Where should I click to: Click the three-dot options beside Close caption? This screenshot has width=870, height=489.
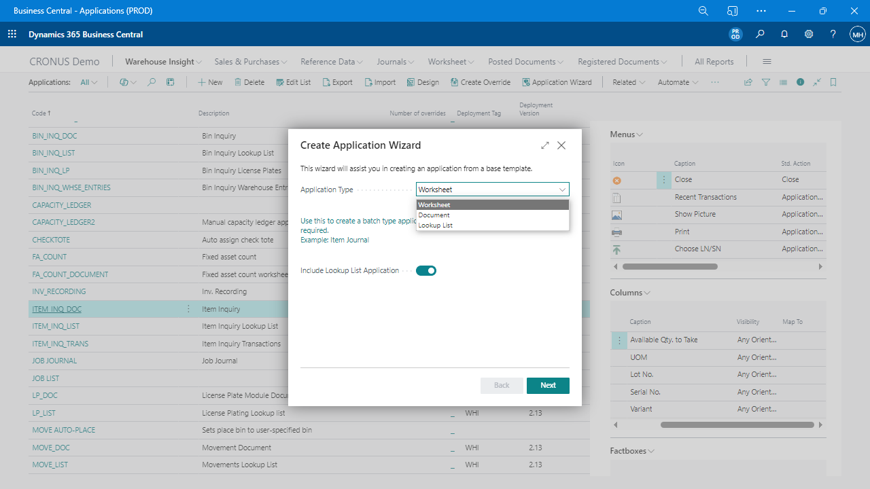pyautogui.click(x=664, y=179)
